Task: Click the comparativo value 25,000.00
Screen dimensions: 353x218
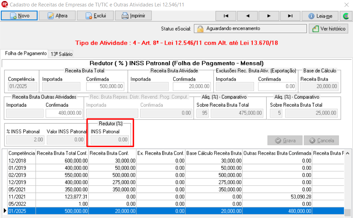Action: (x=311, y=113)
